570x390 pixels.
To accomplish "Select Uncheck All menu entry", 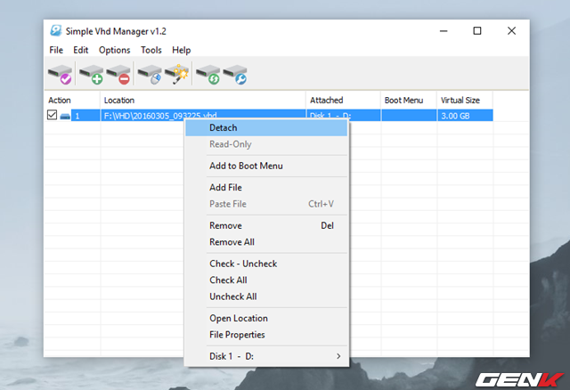I will click(266, 297).
